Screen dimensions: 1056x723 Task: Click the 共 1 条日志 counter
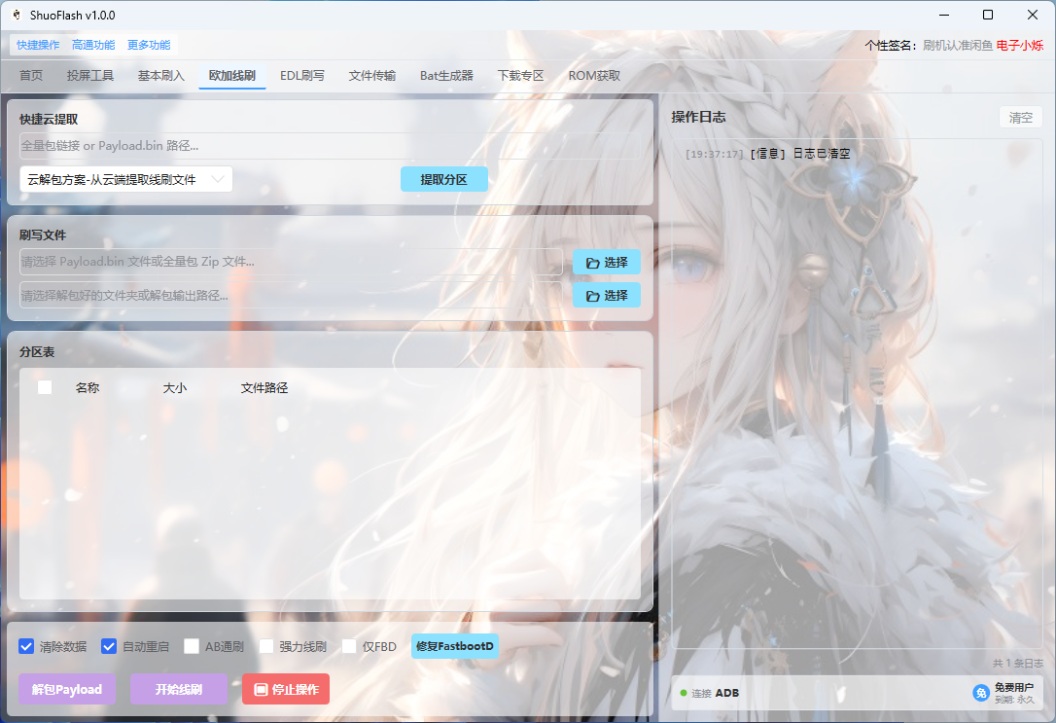1018,663
